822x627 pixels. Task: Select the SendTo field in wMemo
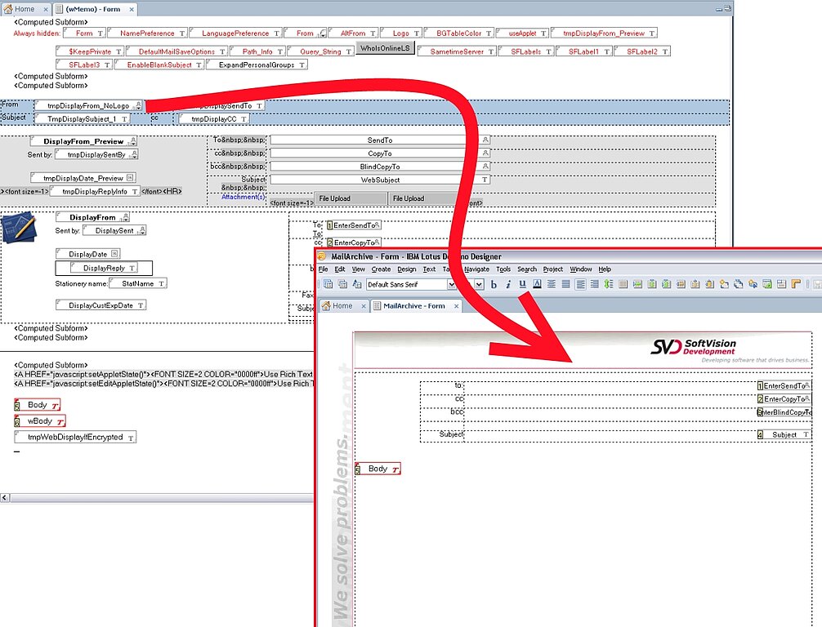pos(380,140)
